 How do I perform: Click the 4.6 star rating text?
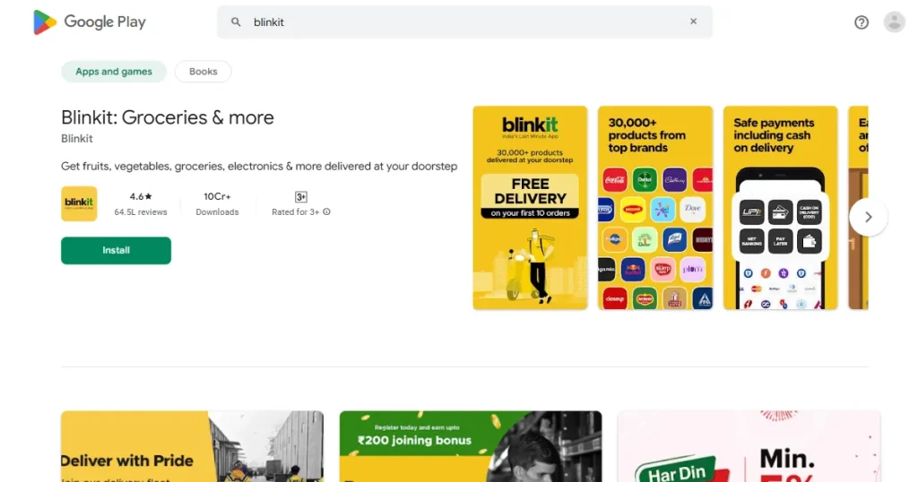[x=141, y=196]
